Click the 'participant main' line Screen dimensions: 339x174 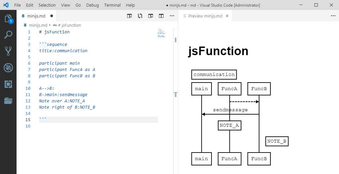click(x=60, y=63)
